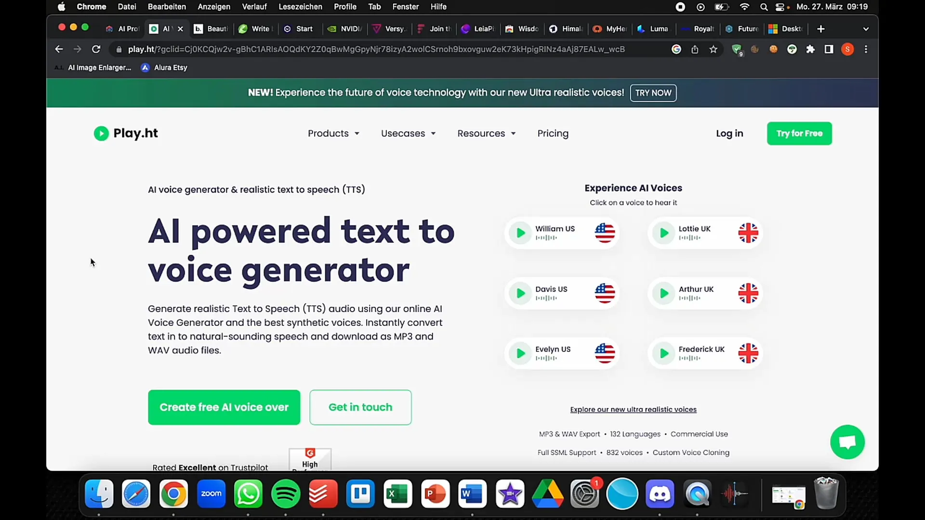Viewport: 925px width, 520px height.
Task: Expand the Resources dropdown menu
Action: pos(486,133)
